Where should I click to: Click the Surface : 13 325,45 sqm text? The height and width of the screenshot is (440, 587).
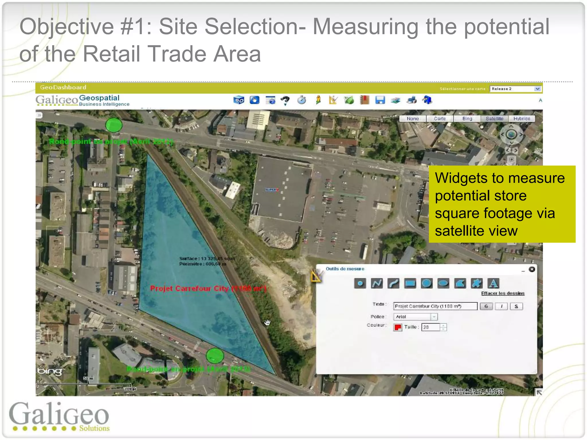tap(207, 258)
